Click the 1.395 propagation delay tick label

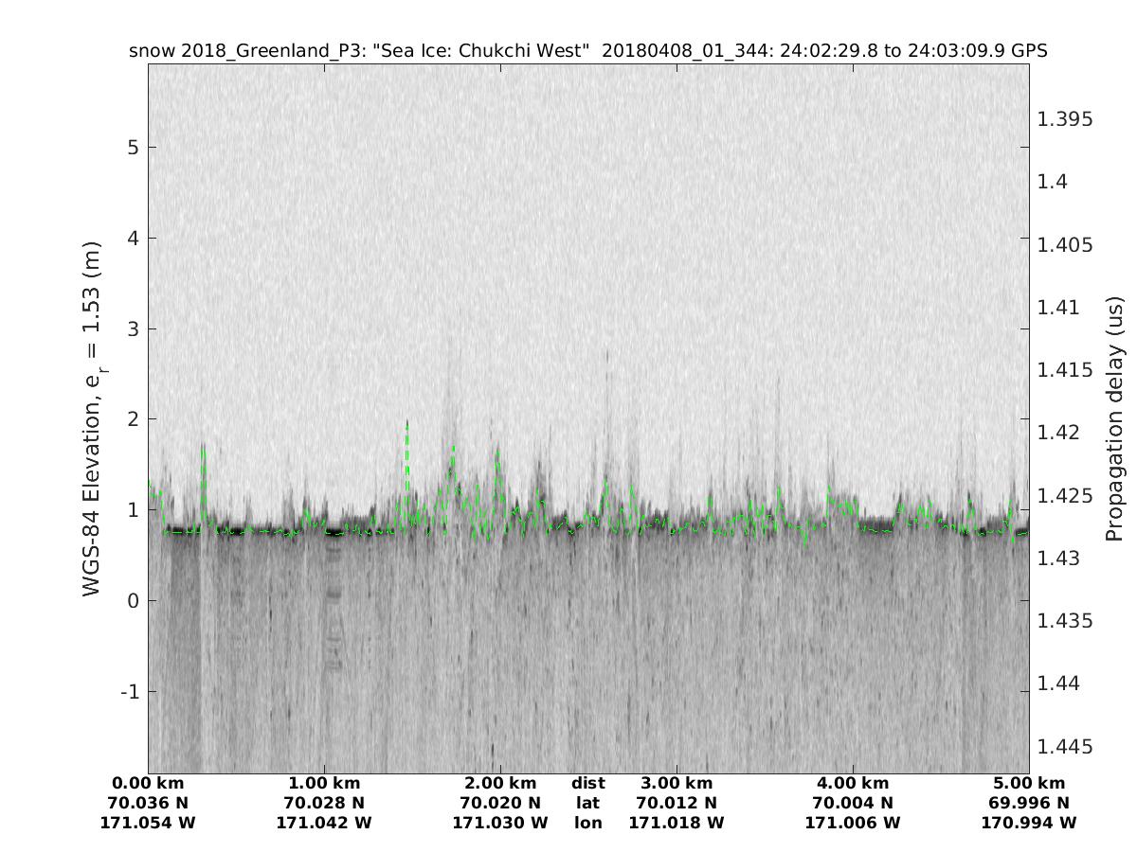(1065, 119)
